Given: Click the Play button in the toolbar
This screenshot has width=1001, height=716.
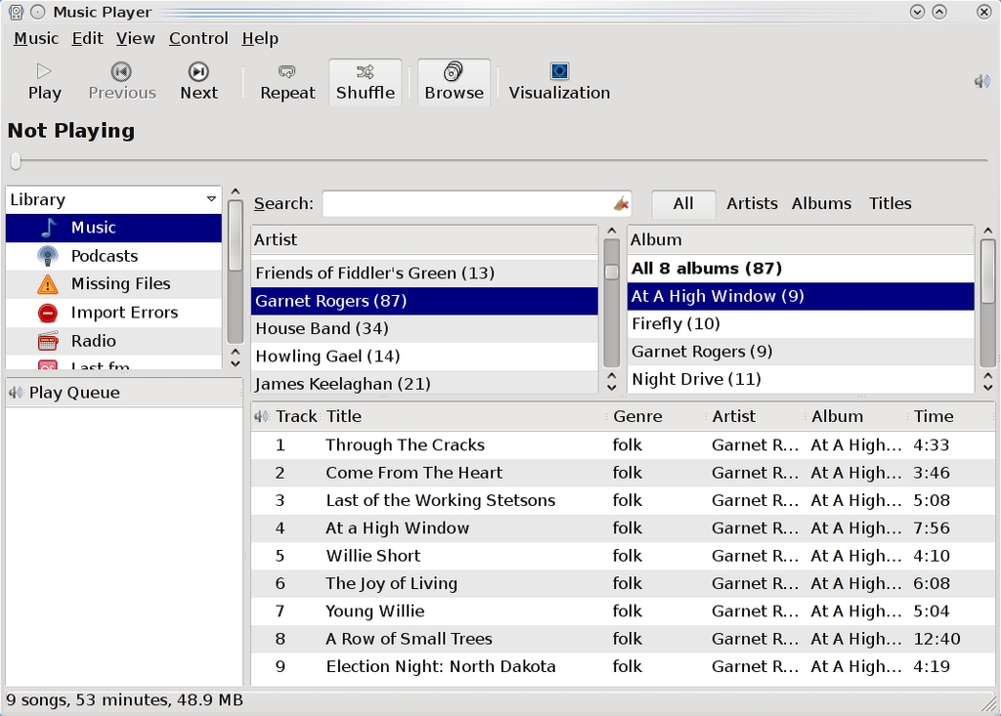Looking at the screenshot, I should coord(44,81).
